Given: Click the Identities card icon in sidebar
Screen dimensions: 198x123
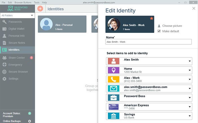Looking at the screenshot, I should click(5, 50).
